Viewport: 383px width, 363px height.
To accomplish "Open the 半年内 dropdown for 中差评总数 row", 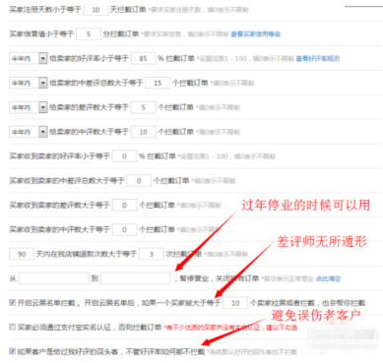I will 29,83.
